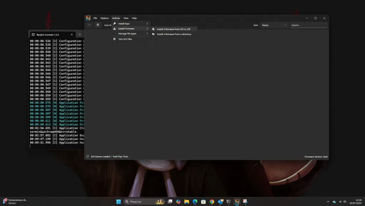Click the Search field in Ryujinx

(308, 25)
